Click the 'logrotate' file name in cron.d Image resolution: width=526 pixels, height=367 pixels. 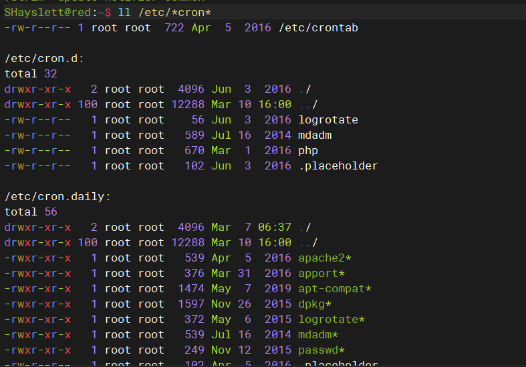point(328,120)
